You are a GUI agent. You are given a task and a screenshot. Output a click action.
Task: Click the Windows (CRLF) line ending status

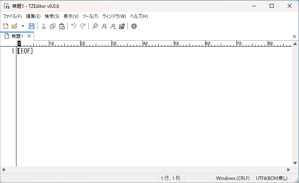[233, 178]
